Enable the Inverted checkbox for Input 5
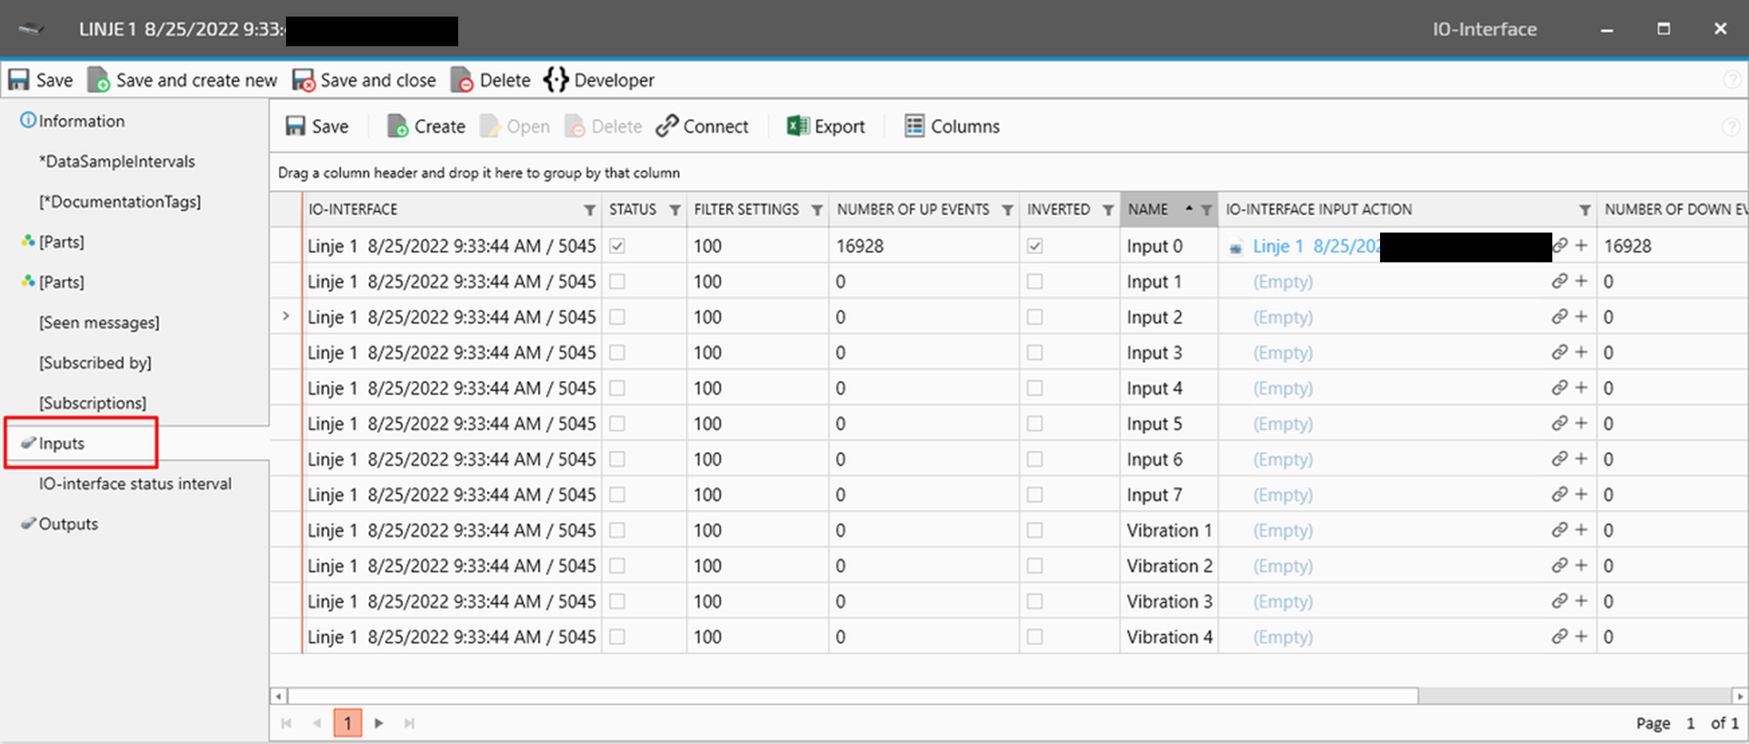This screenshot has height=744, width=1749. coord(1035,424)
